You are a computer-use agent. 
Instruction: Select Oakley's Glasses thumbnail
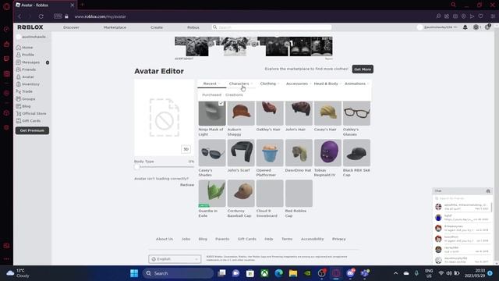point(356,113)
